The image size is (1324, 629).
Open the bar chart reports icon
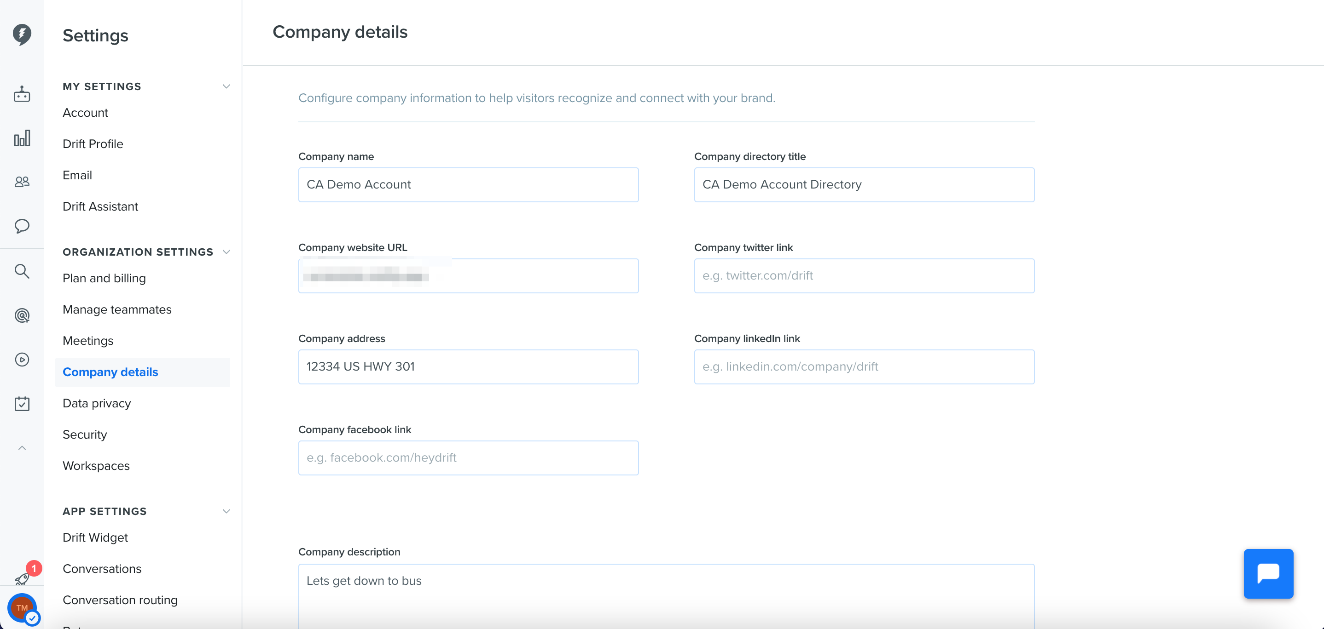(x=22, y=138)
